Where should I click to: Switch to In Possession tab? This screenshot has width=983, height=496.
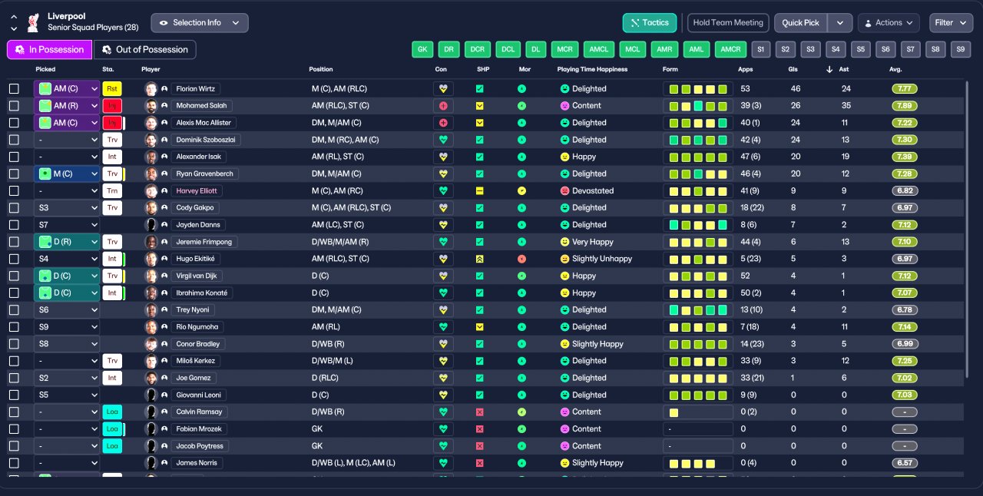click(x=50, y=50)
